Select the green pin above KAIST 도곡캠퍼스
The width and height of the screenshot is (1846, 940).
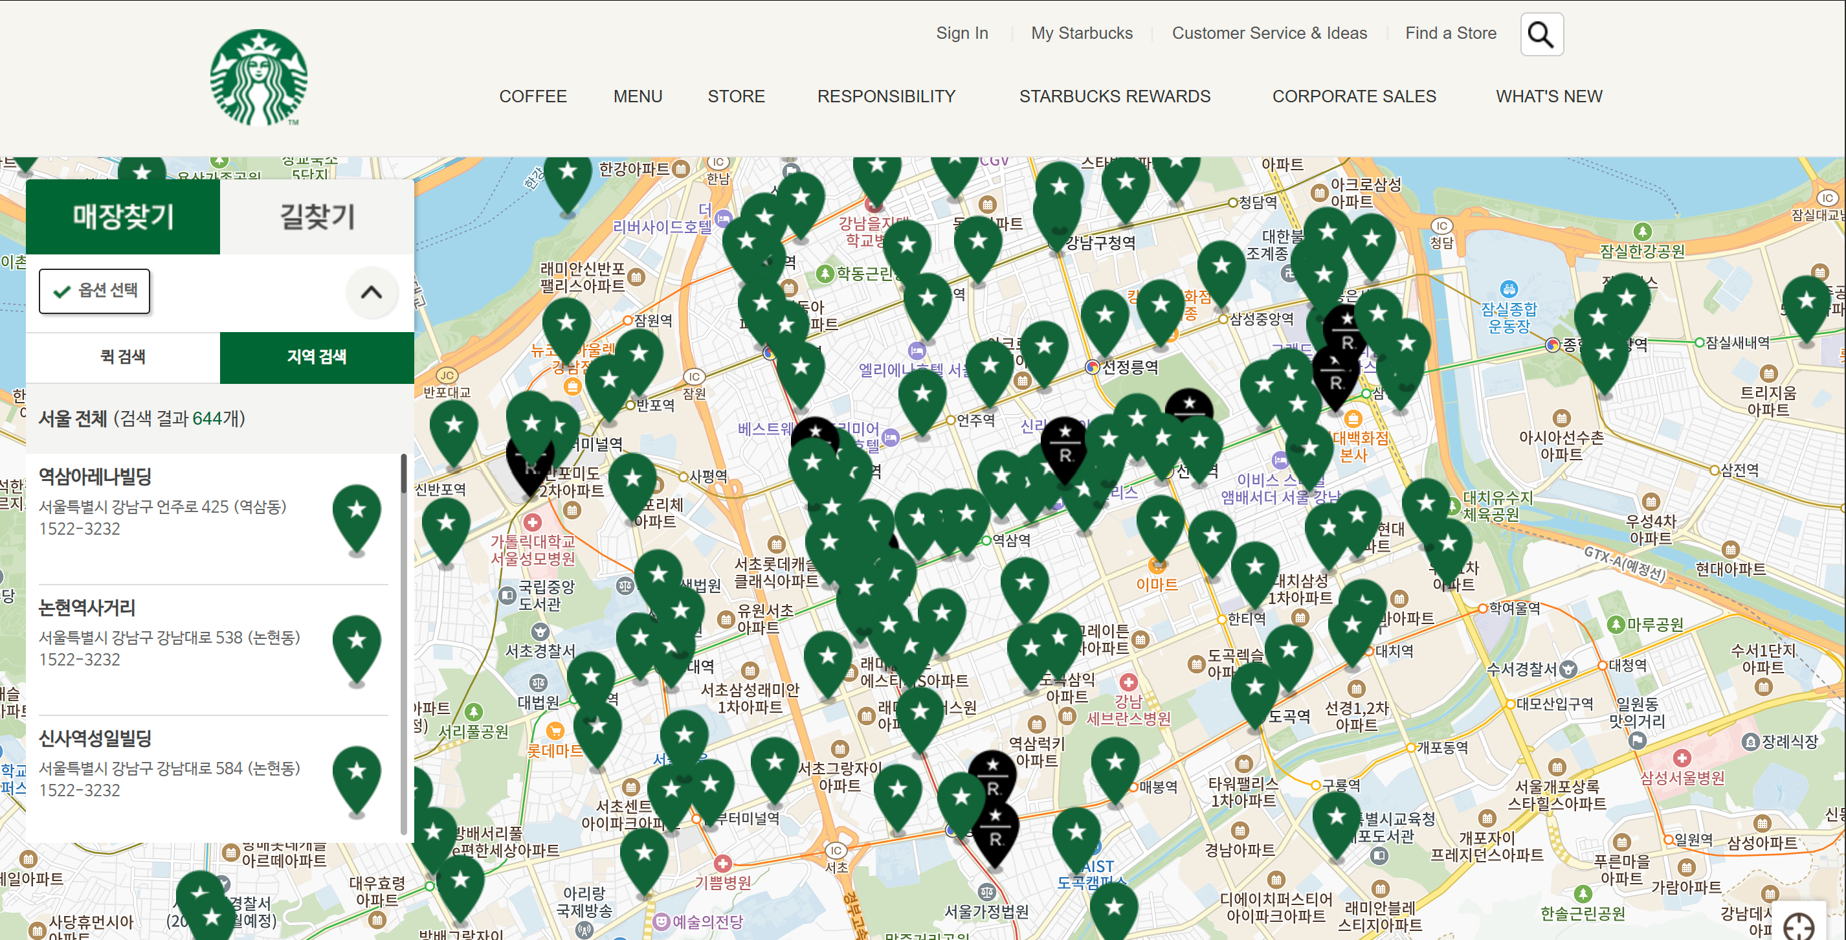click(1076, 840)
